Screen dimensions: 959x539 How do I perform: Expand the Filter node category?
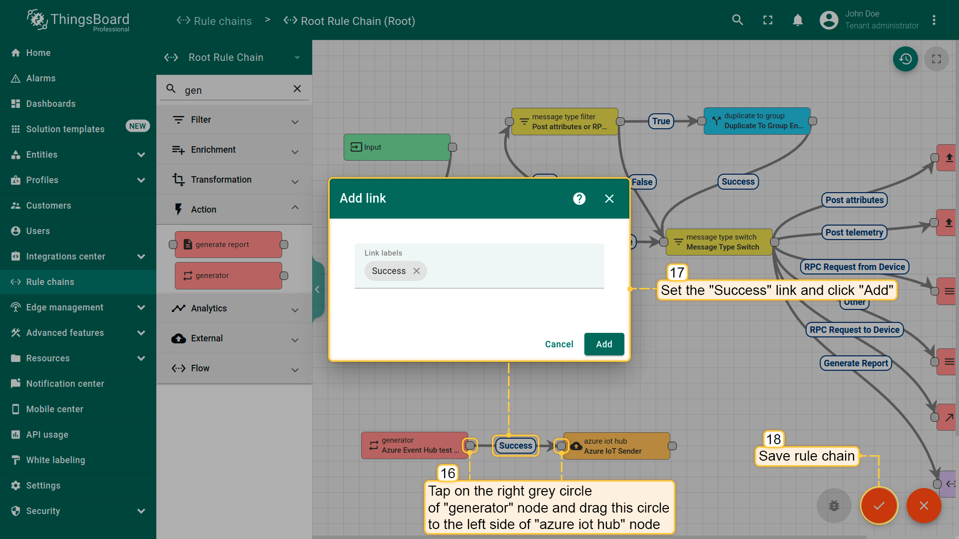click(295, 121)
